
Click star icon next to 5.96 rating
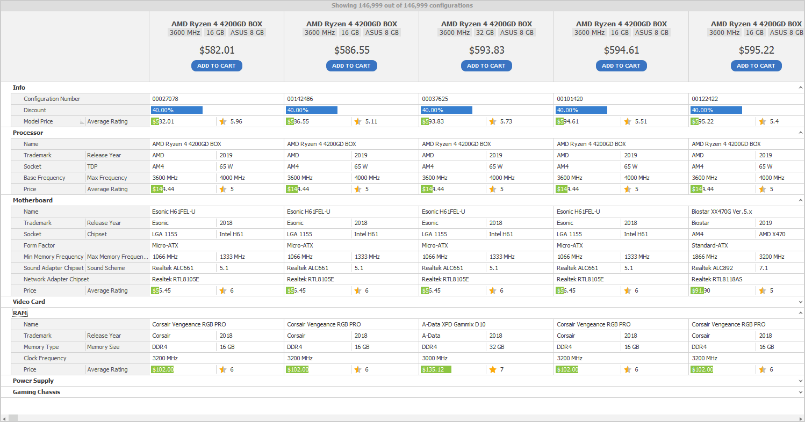tap(223, 121)
